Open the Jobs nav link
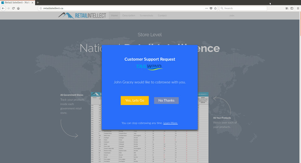This screenshot has width=301, height=163. tap(232, 16)
